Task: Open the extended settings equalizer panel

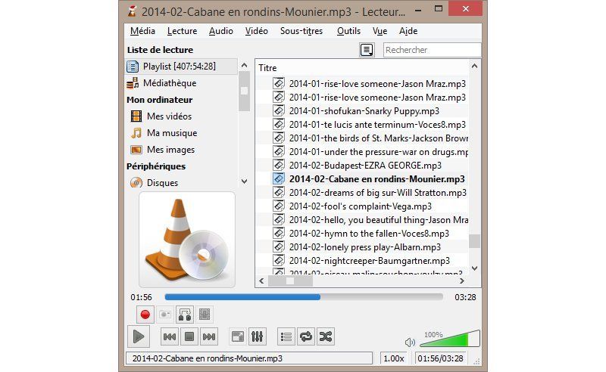Action: pos(258,336)
